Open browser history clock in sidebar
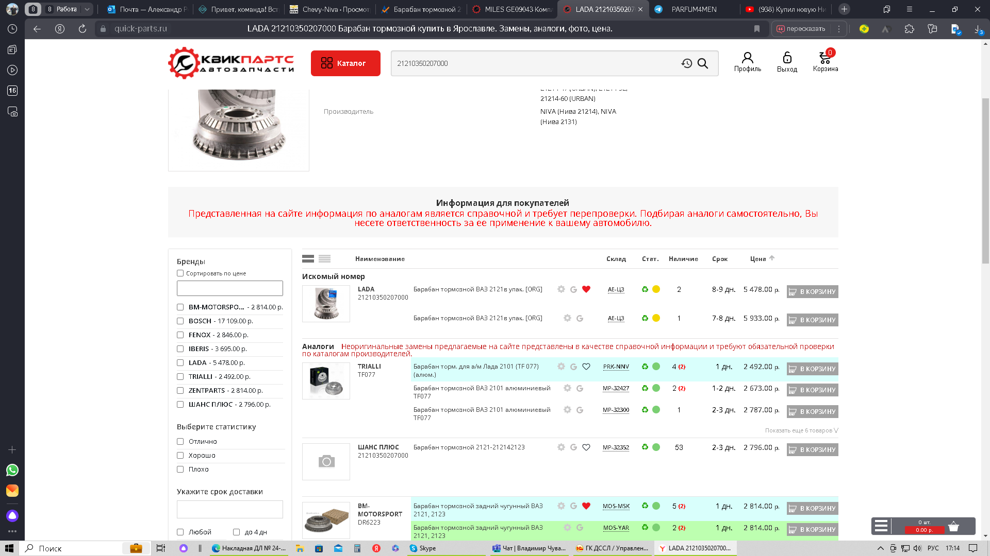The height and width of the screenshot is (556, 990). coord(12,29)
